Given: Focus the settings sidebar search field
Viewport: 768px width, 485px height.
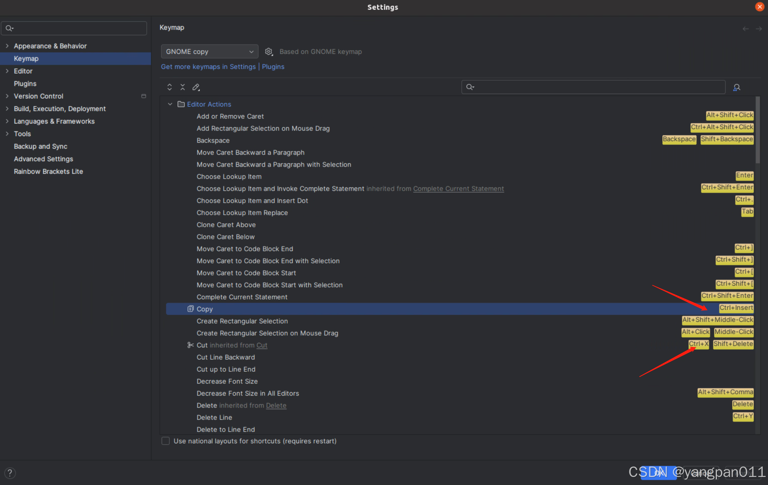Looking at the screenshot, I should pyautogui.click(x=74, y=28).
